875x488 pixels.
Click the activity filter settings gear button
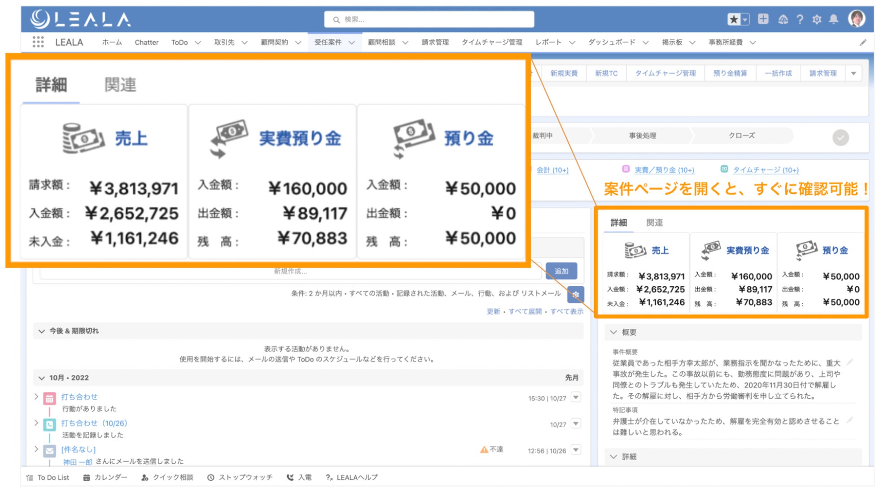[x=576, y=295]
